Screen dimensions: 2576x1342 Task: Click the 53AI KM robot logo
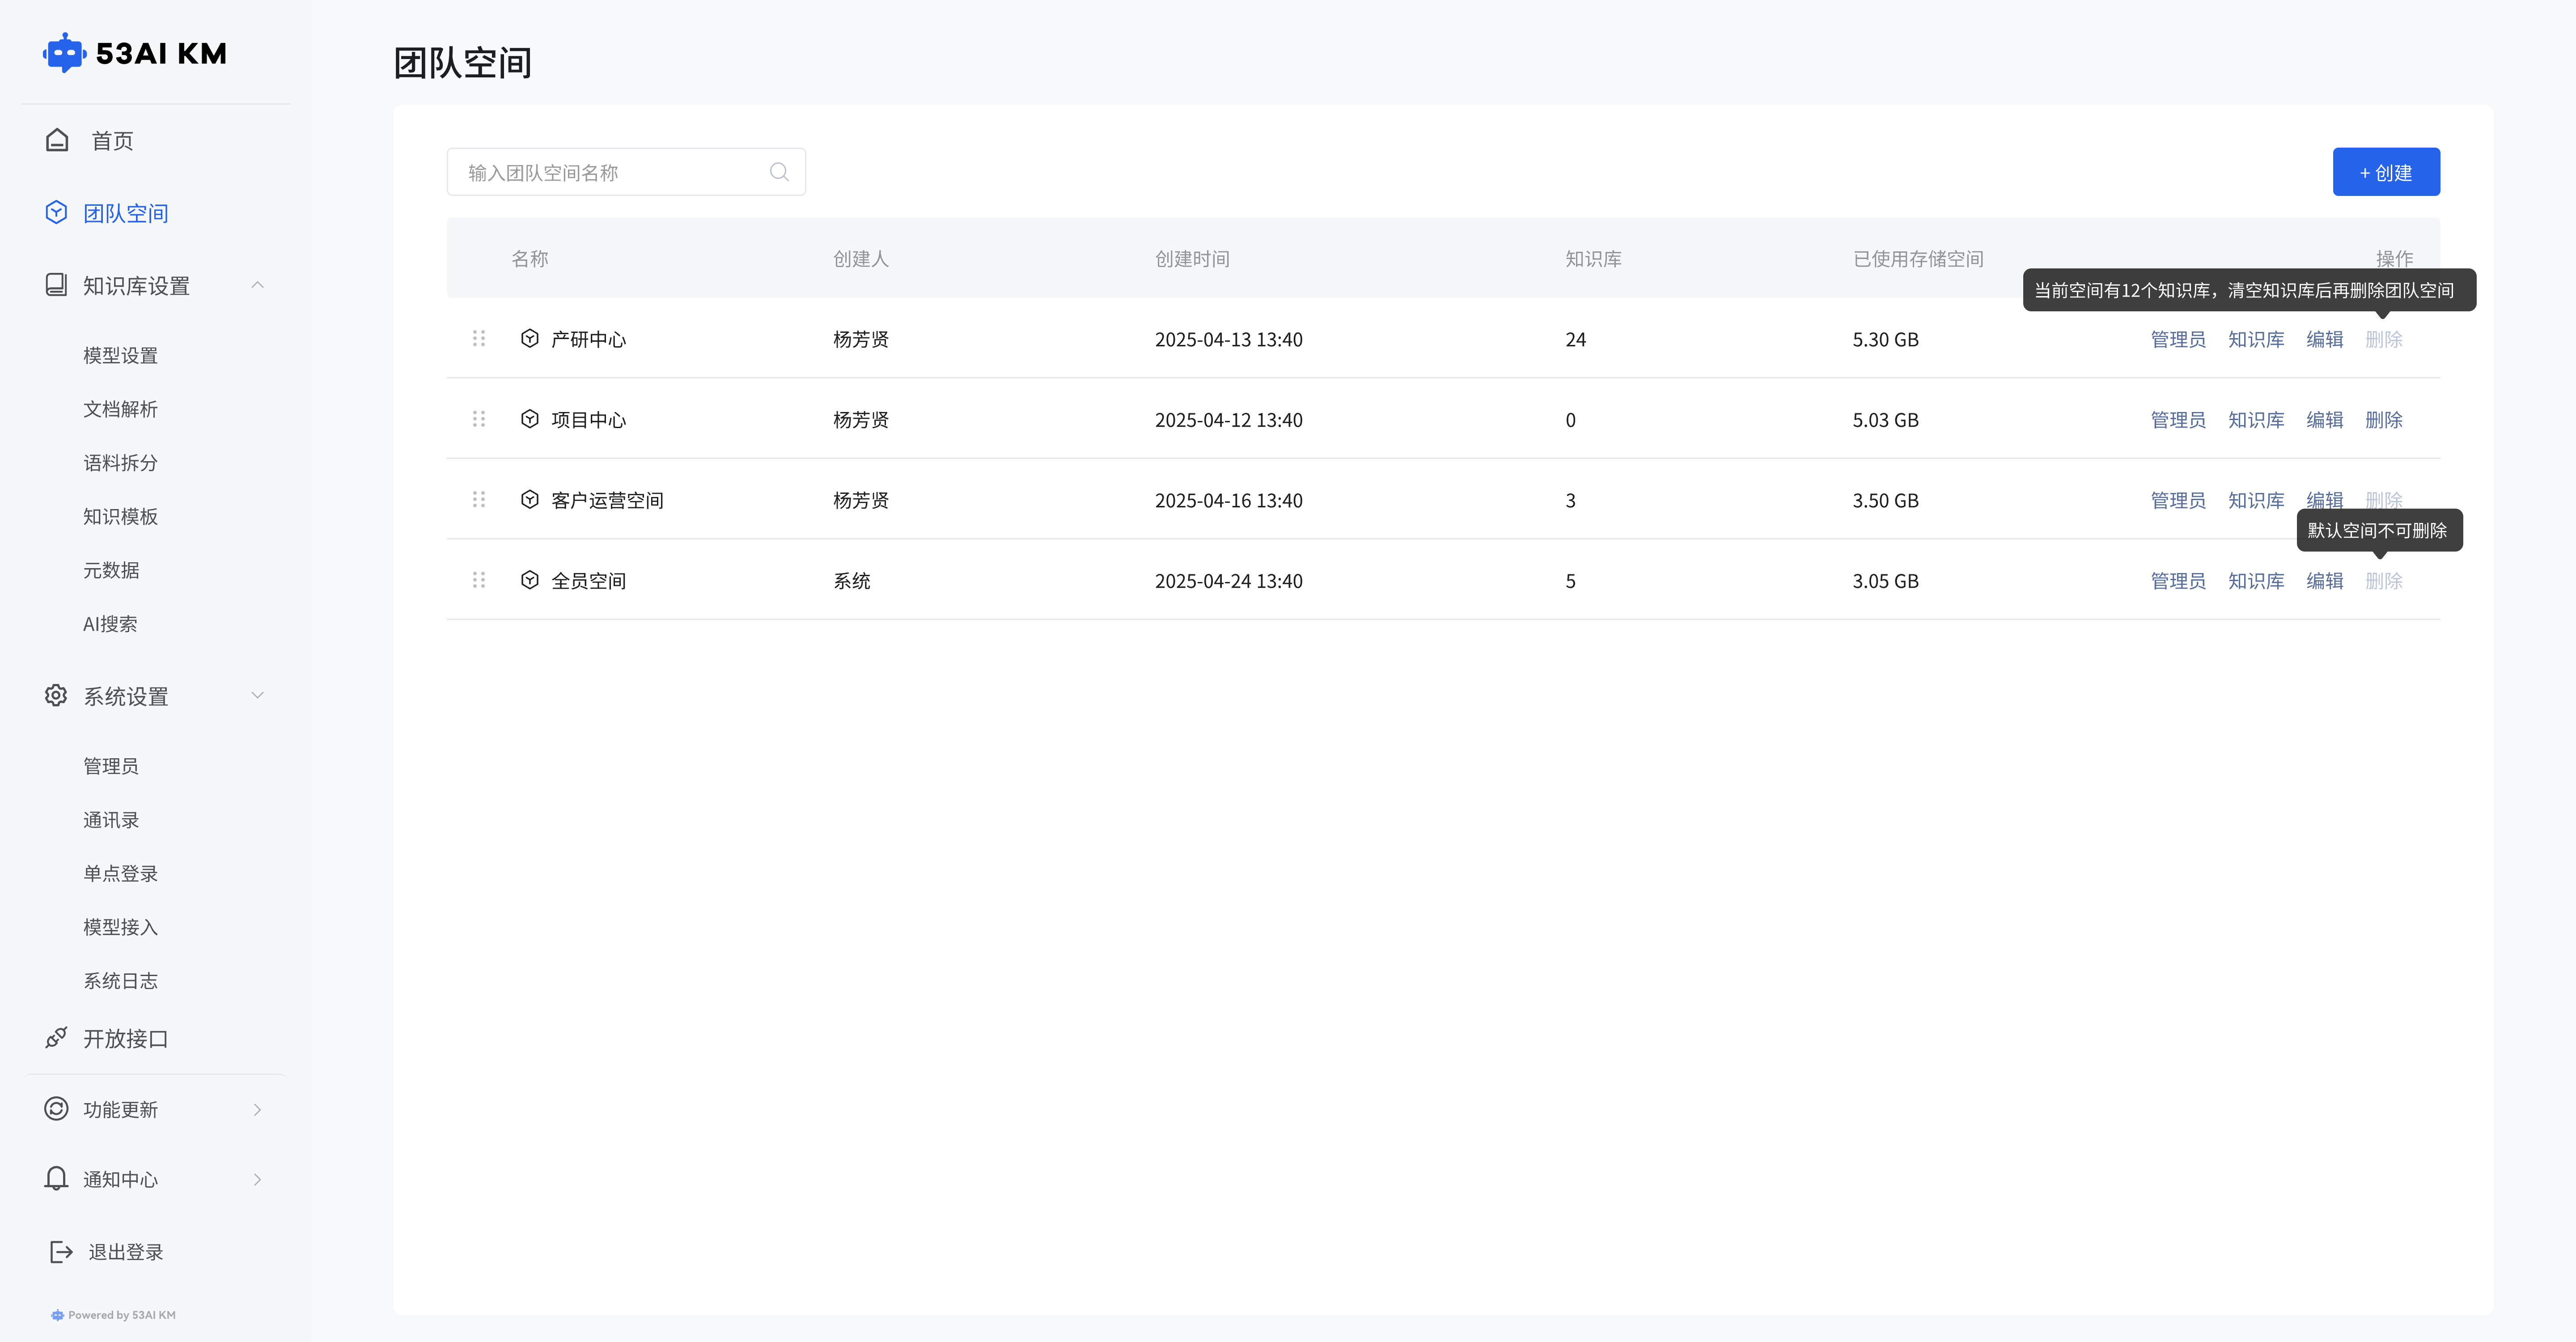65,53
